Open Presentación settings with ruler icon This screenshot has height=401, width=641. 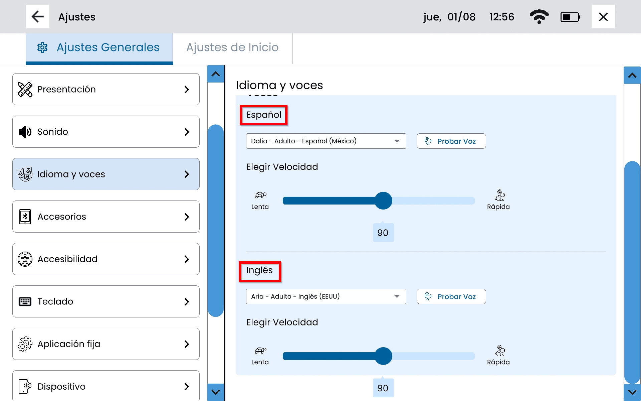pyautogui.click(x=25, y=89)
